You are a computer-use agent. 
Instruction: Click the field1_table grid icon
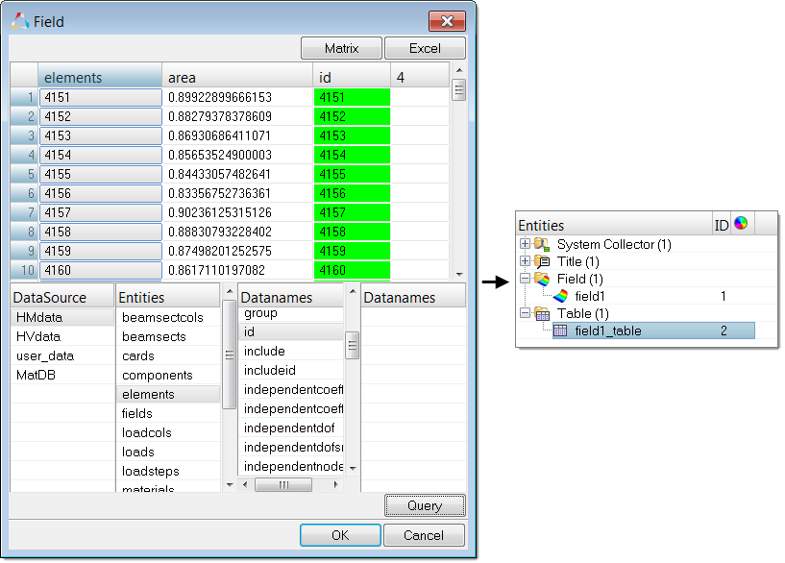560,331
